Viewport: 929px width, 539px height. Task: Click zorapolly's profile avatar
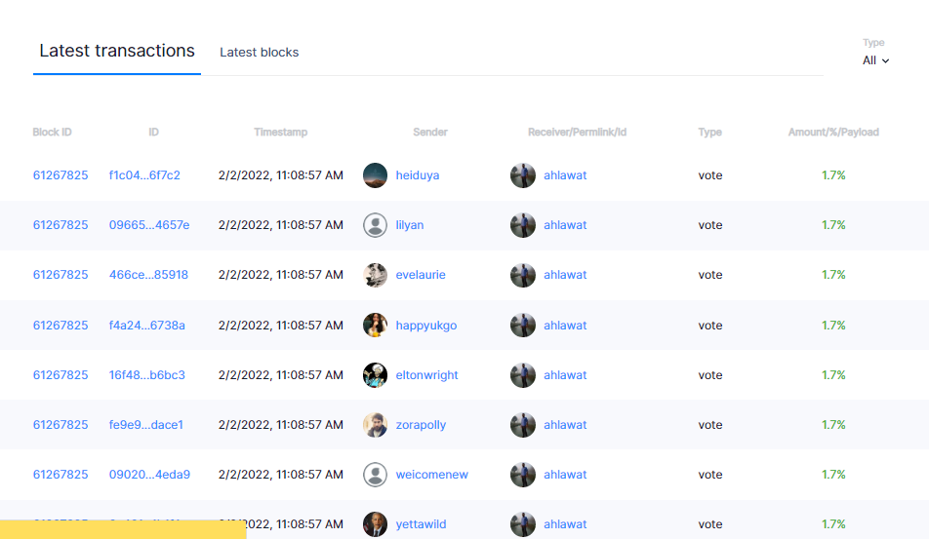click(375, 424)
